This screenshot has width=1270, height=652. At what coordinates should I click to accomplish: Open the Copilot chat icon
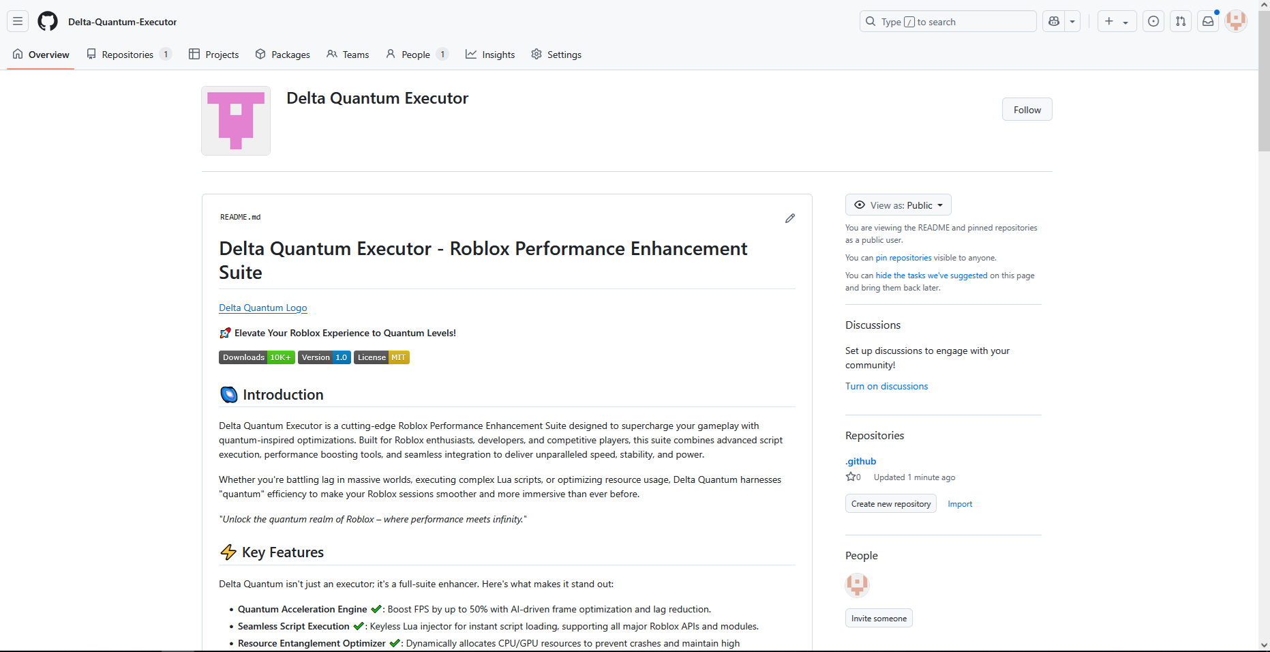coord(1054,21)
